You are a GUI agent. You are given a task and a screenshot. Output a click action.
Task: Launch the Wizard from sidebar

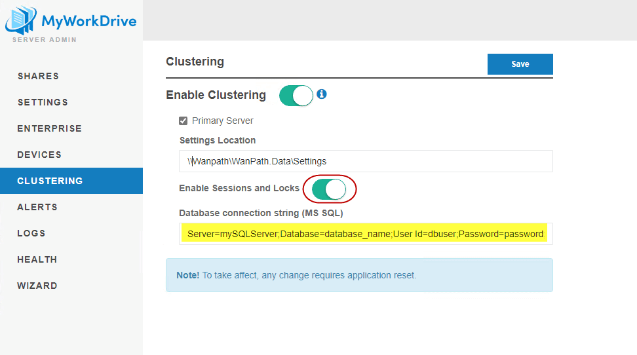click(37, 286)
